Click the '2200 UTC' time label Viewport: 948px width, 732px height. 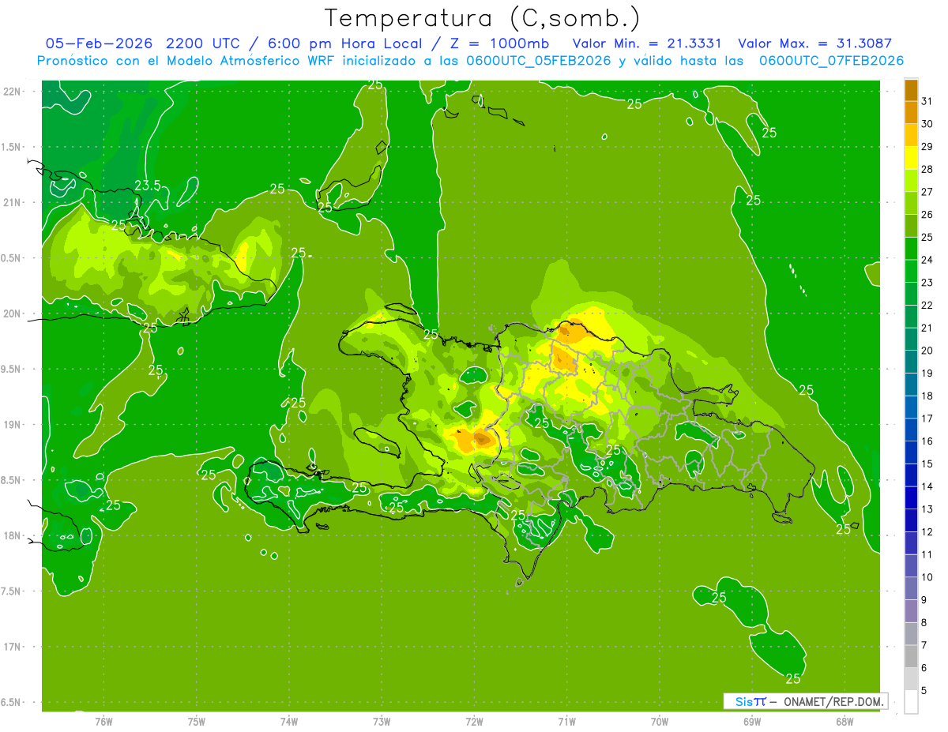[x=203, y=43]
